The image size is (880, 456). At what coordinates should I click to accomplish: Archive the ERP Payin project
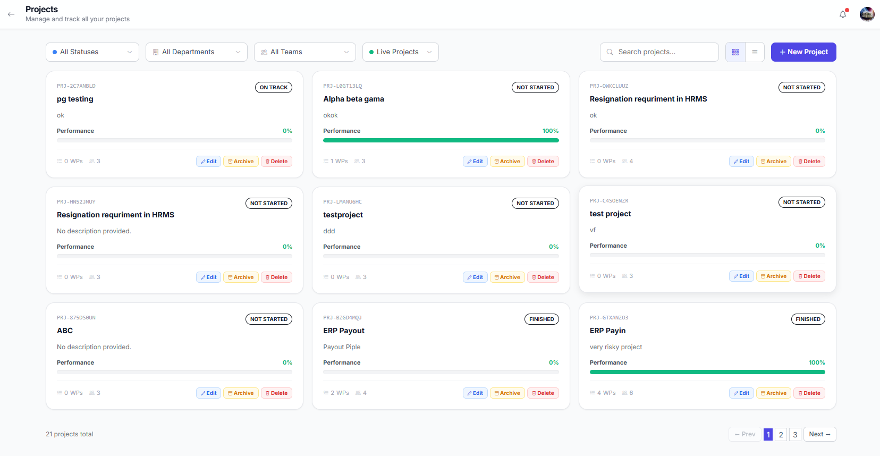(774, 393)
